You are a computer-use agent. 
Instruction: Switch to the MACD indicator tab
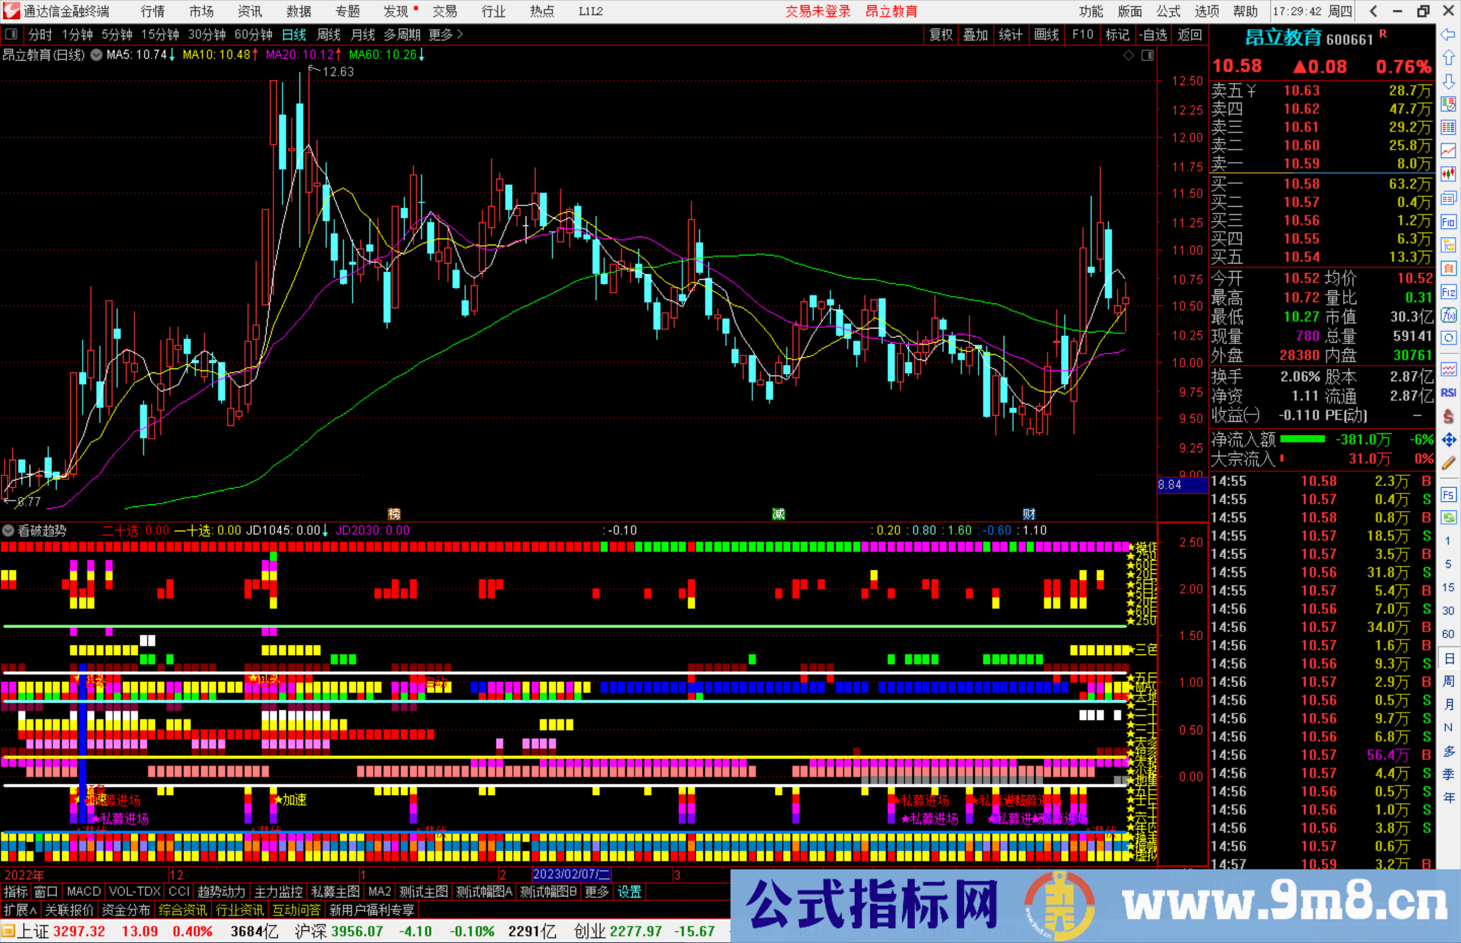coord(83,892)
